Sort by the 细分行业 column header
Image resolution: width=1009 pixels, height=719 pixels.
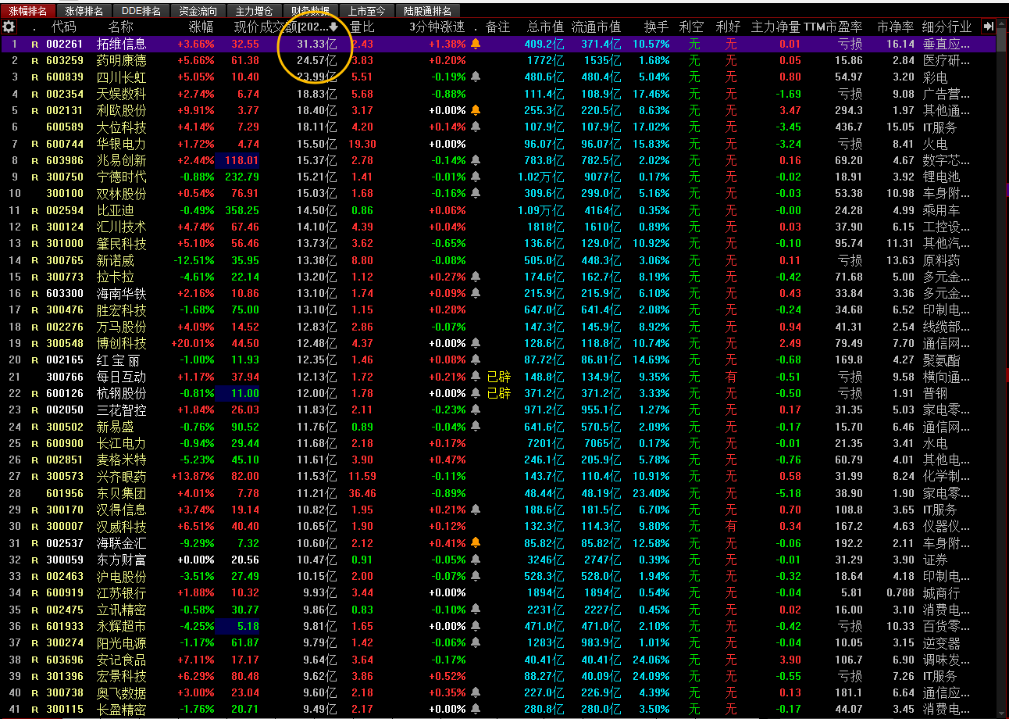947,27
